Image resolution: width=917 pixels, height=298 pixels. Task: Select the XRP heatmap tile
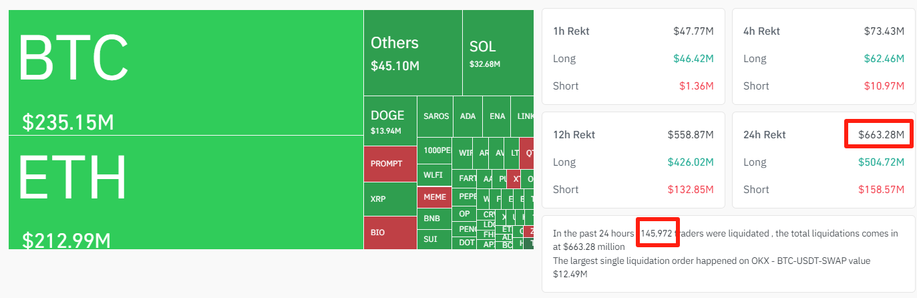tap(390, 199)
